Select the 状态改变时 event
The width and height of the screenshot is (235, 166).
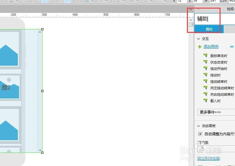click(219, 62)
